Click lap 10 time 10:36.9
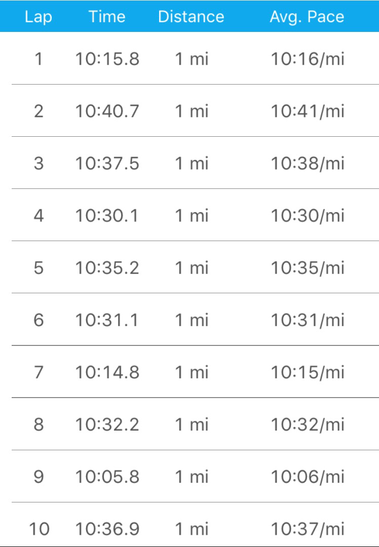379x547 pixels. point(107,529)
